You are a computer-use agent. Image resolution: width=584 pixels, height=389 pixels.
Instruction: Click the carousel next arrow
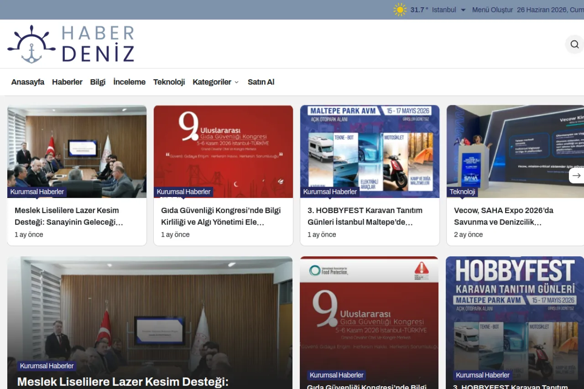576,176
